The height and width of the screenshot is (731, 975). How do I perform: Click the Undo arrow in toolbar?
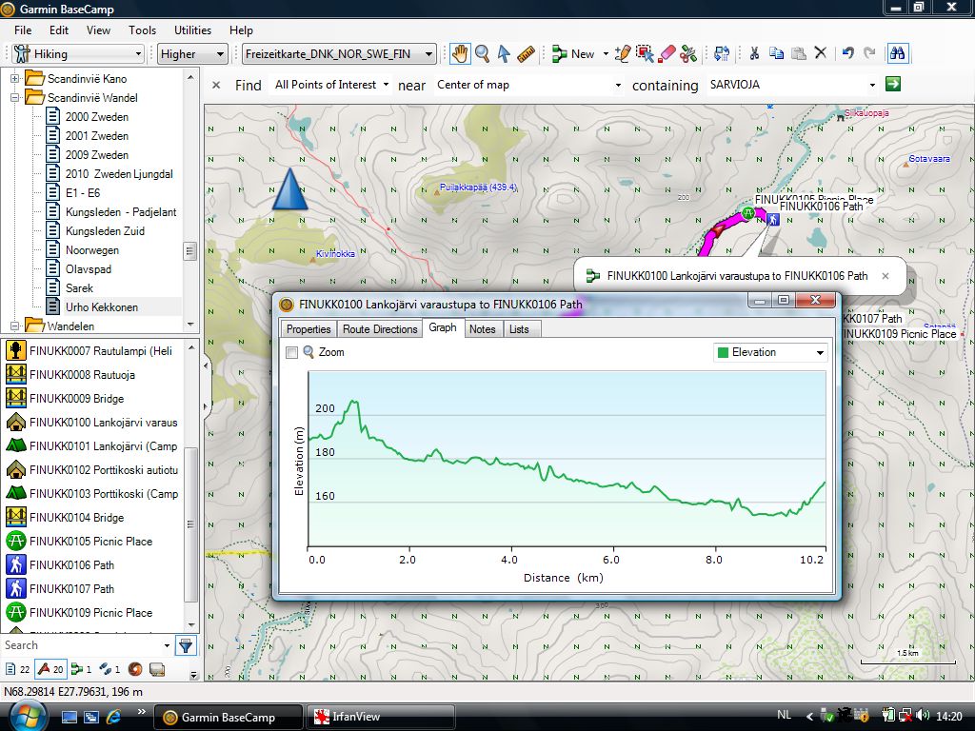pyautogui.click(x=847, y=54)
